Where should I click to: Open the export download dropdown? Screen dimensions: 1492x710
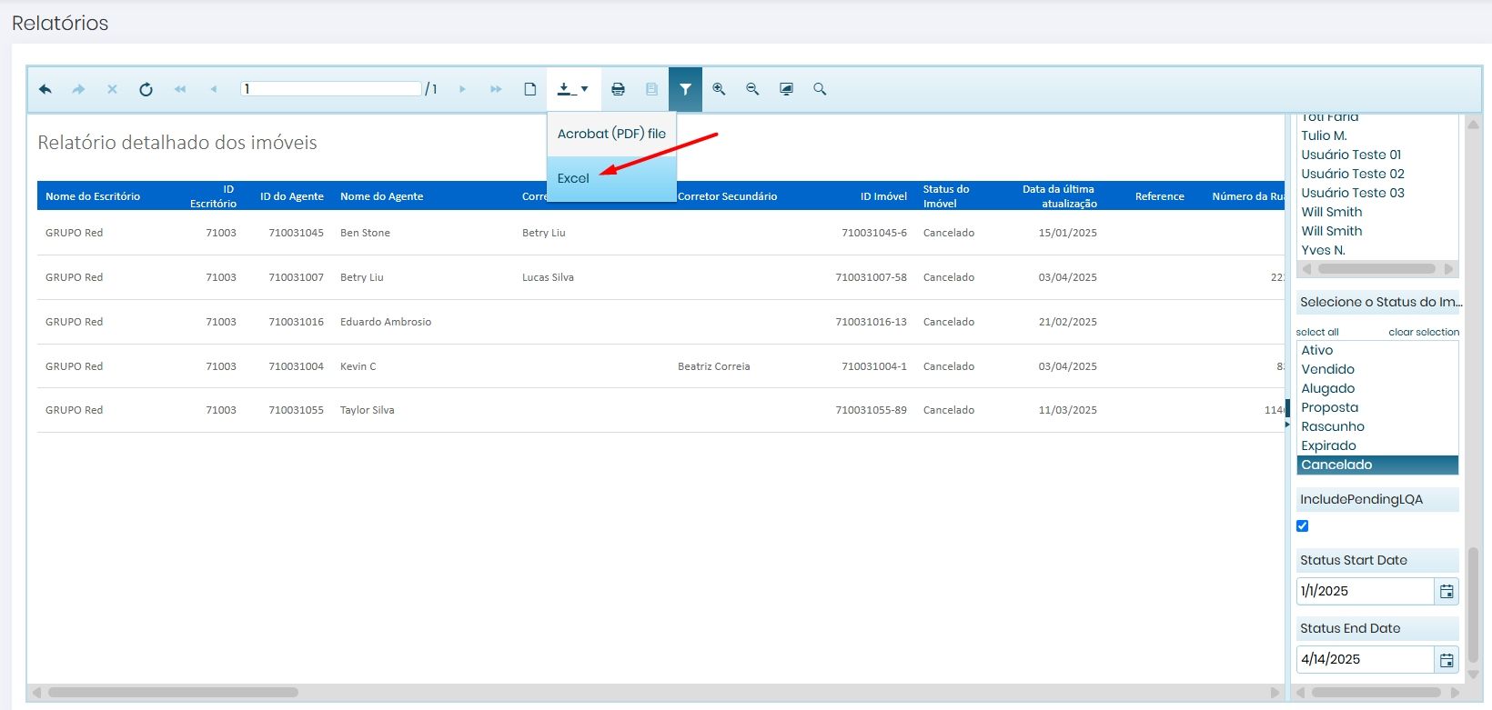click(573, 89)
